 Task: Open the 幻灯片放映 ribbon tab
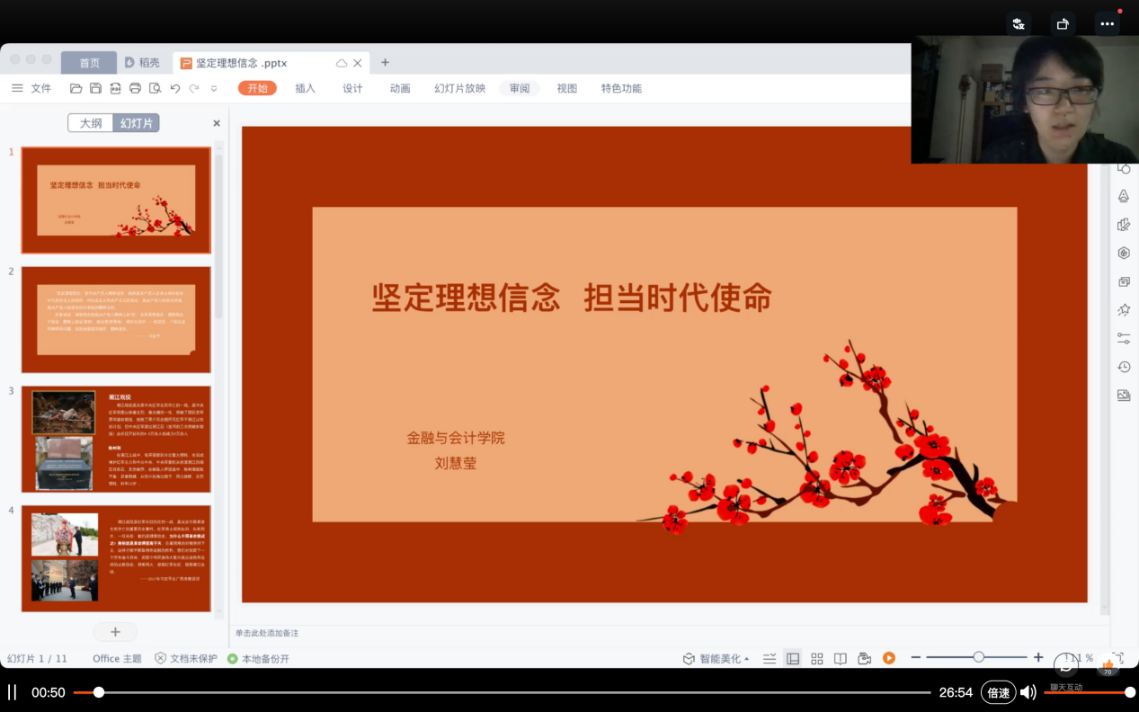459,88
